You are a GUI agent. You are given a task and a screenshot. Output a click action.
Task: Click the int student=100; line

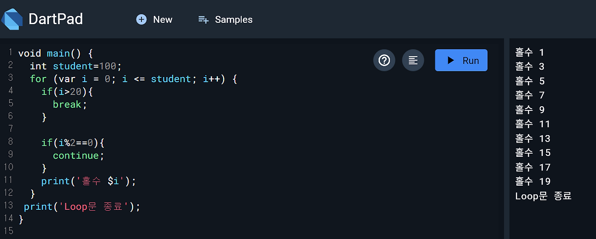coord(75,66)
